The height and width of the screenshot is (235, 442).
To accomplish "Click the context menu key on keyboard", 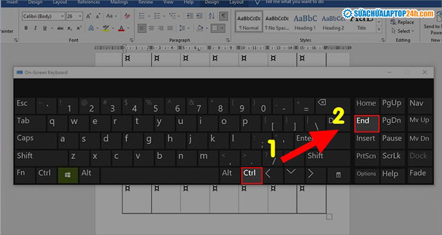I will 338,175.
